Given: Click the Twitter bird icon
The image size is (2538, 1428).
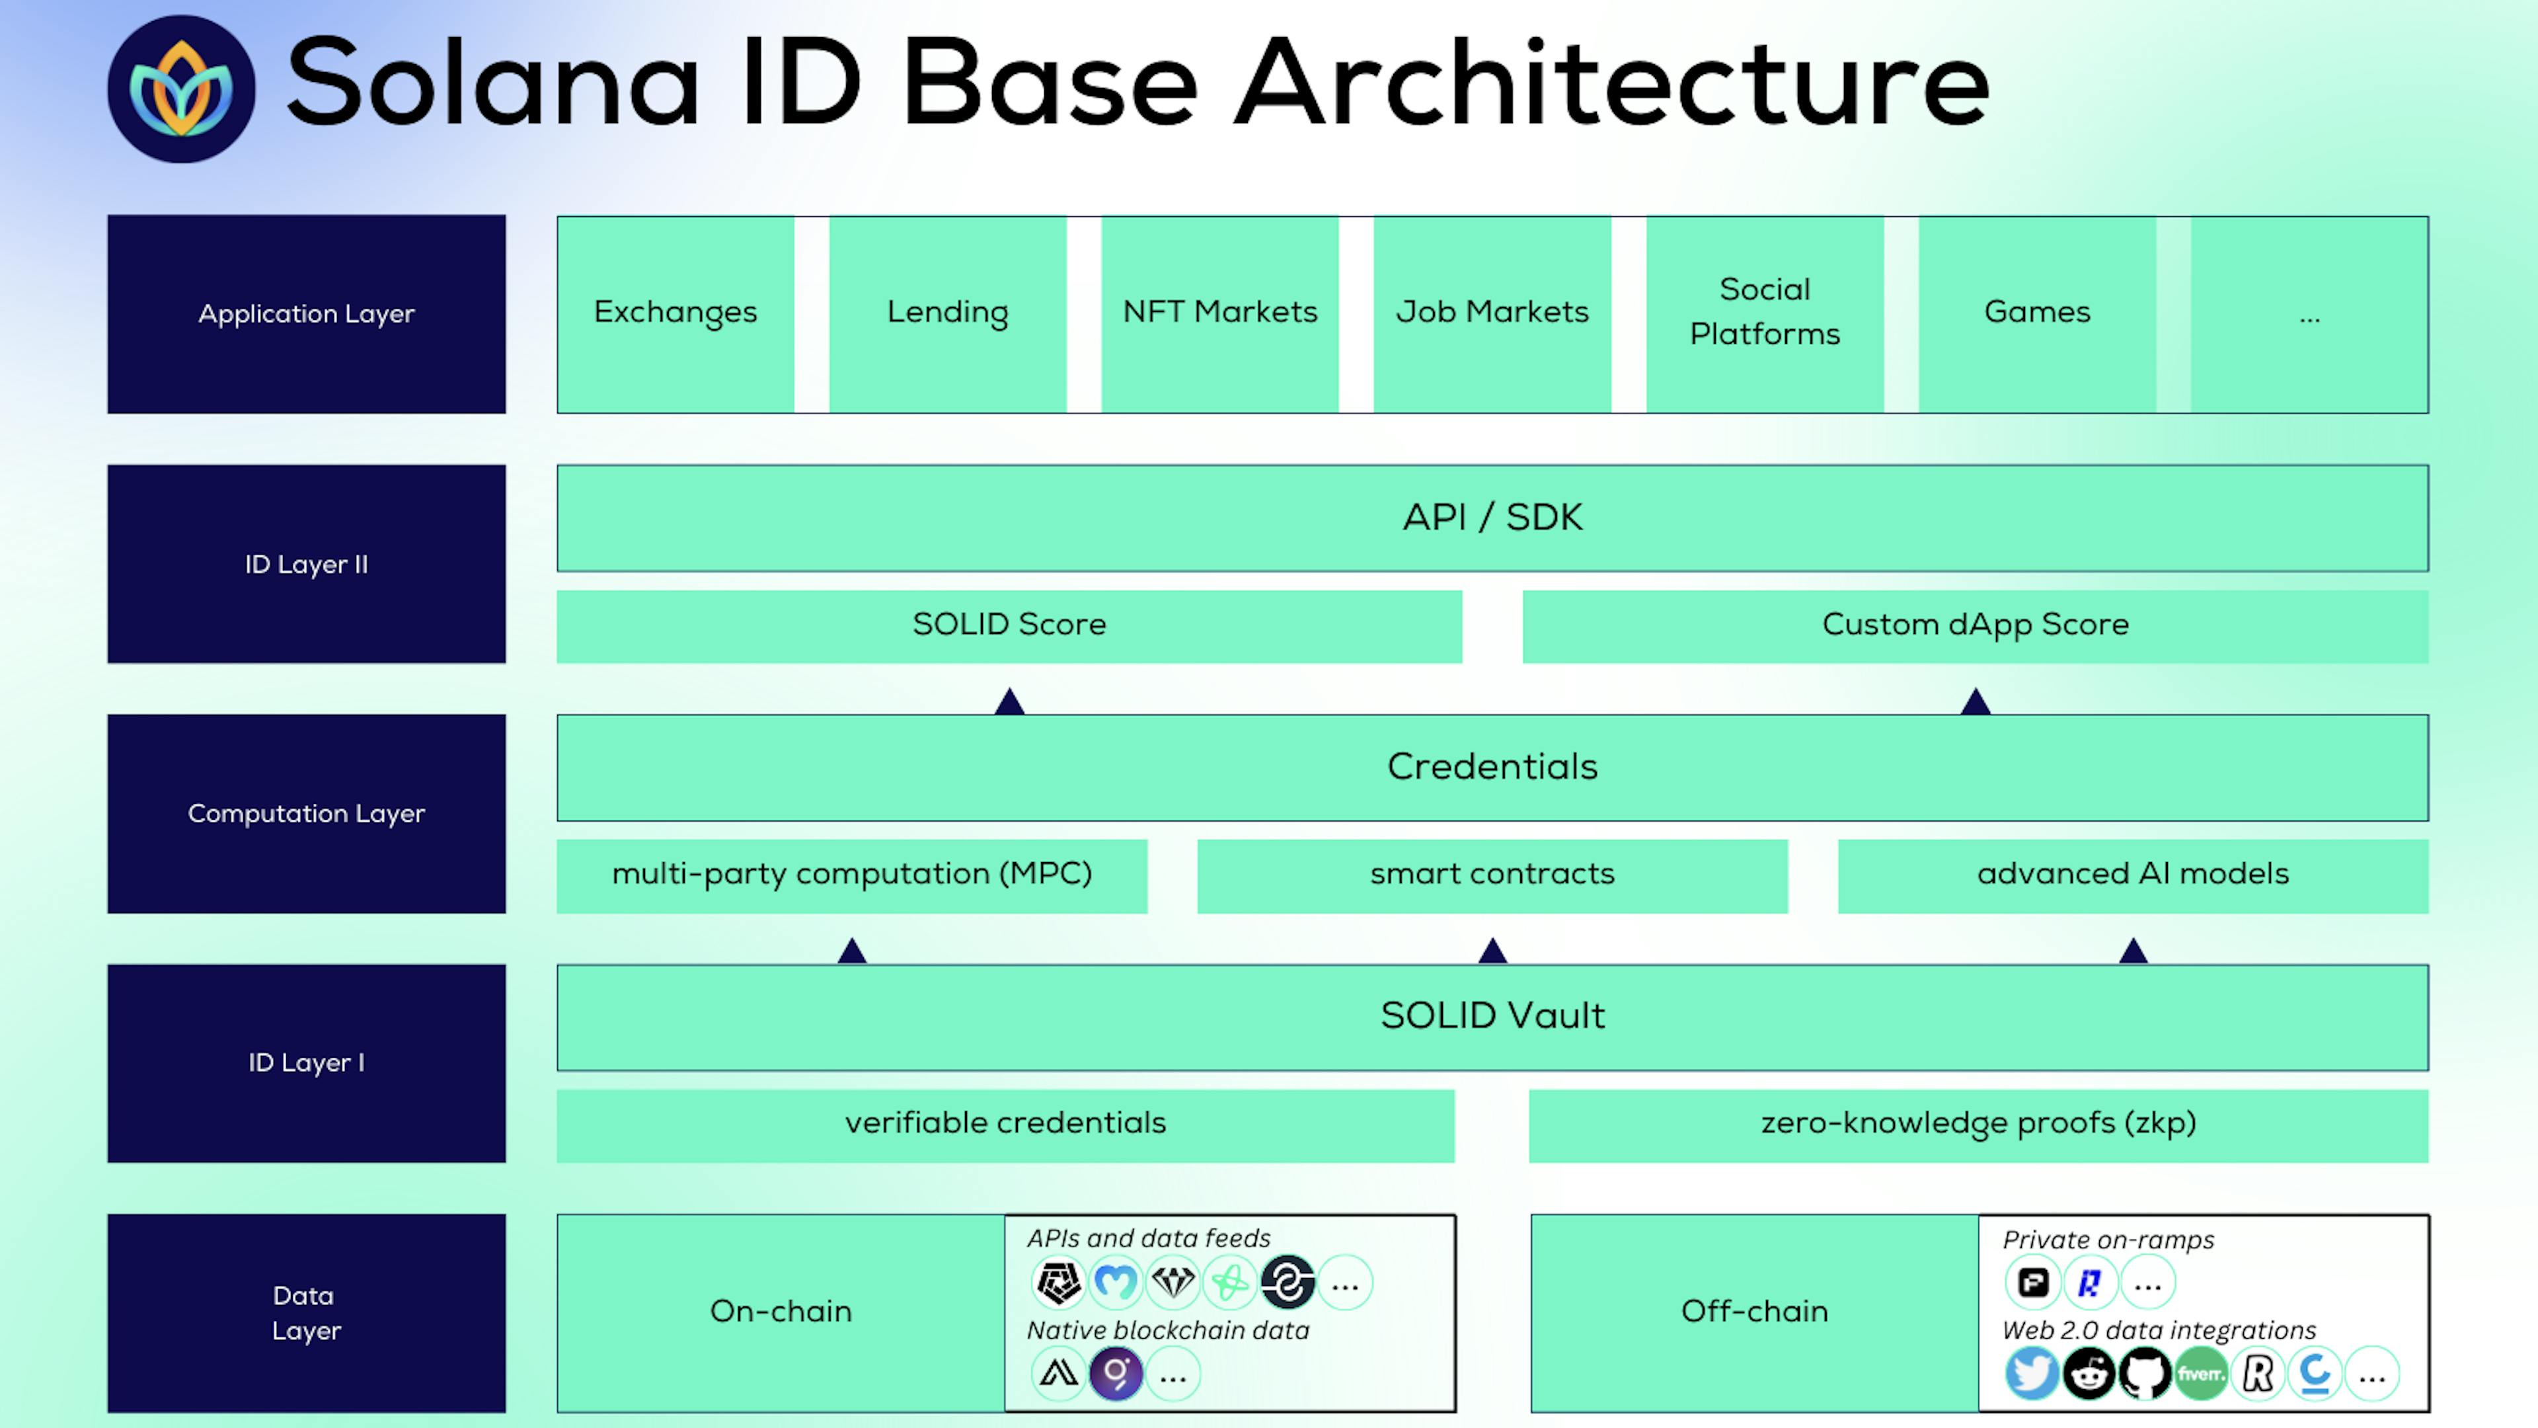Looking at the screenshot, I should 2032,1373.
